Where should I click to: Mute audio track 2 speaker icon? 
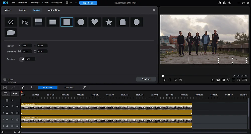[12, 126]
